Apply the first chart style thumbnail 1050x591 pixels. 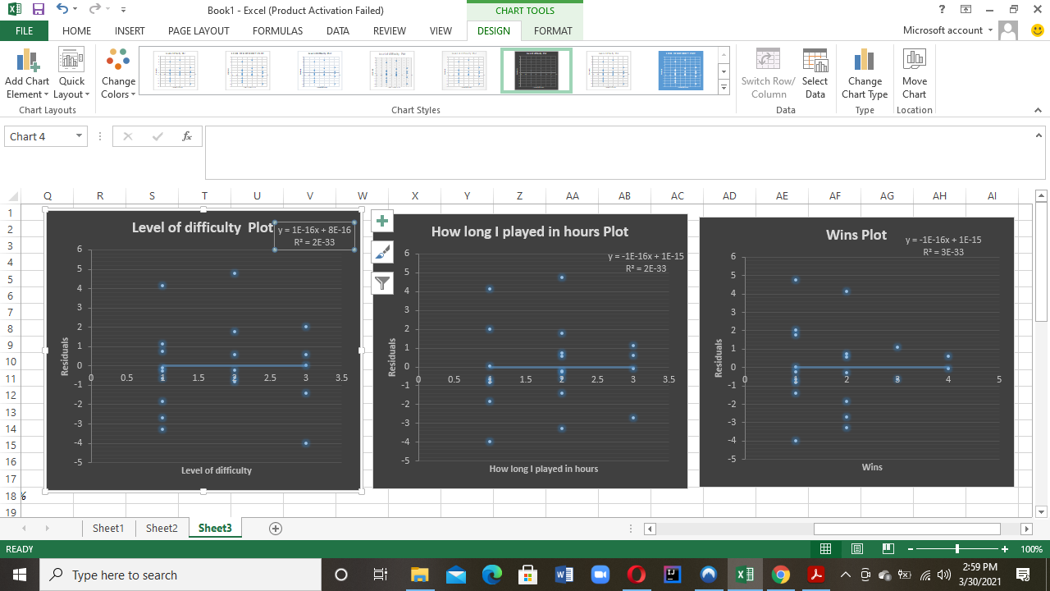(176, 71)
